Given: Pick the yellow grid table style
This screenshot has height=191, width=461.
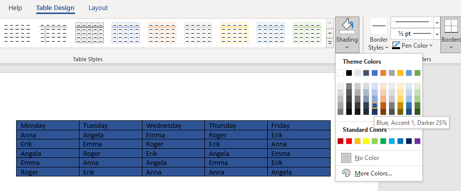Looking at the screenshot, I should pos(235,33).
